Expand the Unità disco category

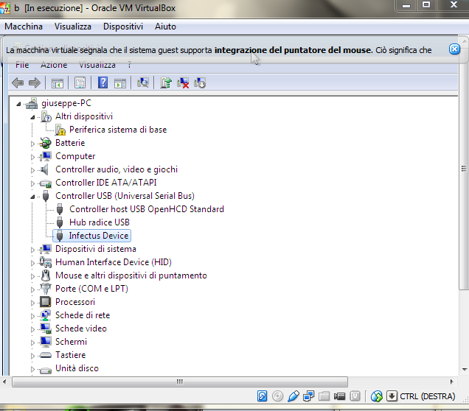pos(32,369)
